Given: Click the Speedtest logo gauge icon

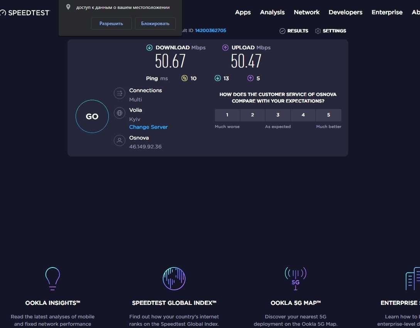Looking at the screenshot, I should (x=3, y=13).
